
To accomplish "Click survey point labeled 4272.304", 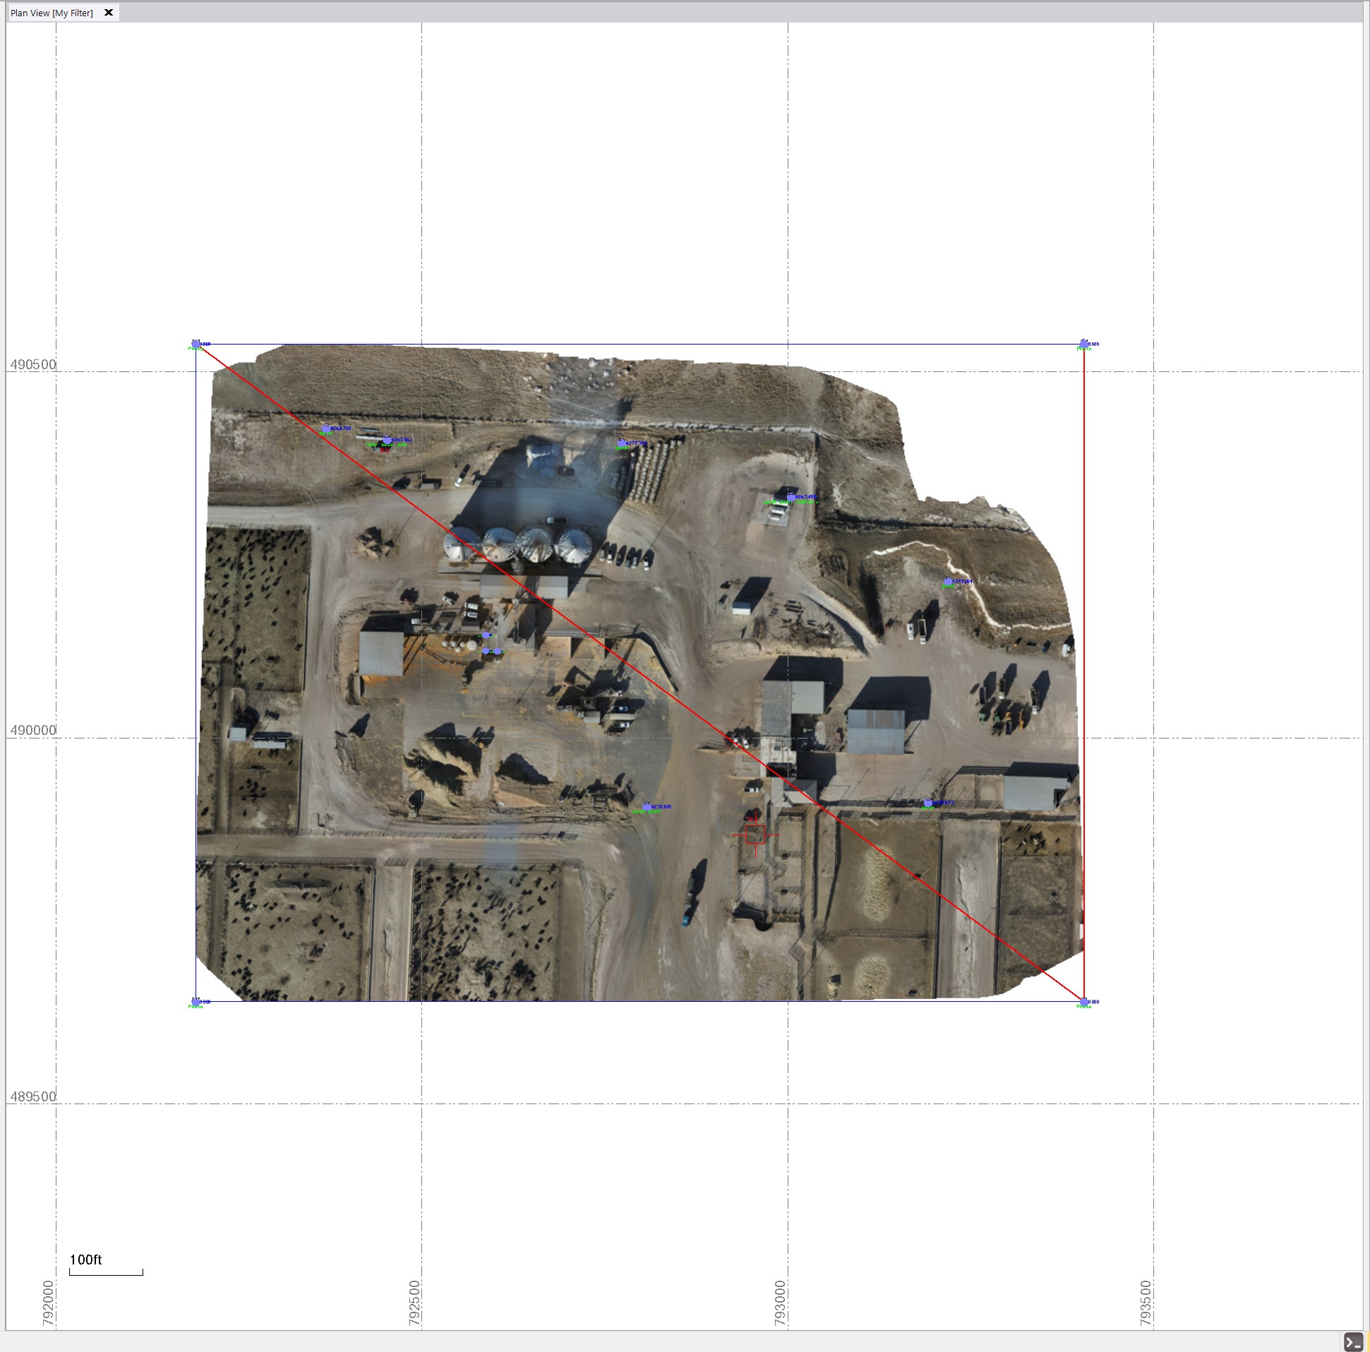I will (622, 443).
